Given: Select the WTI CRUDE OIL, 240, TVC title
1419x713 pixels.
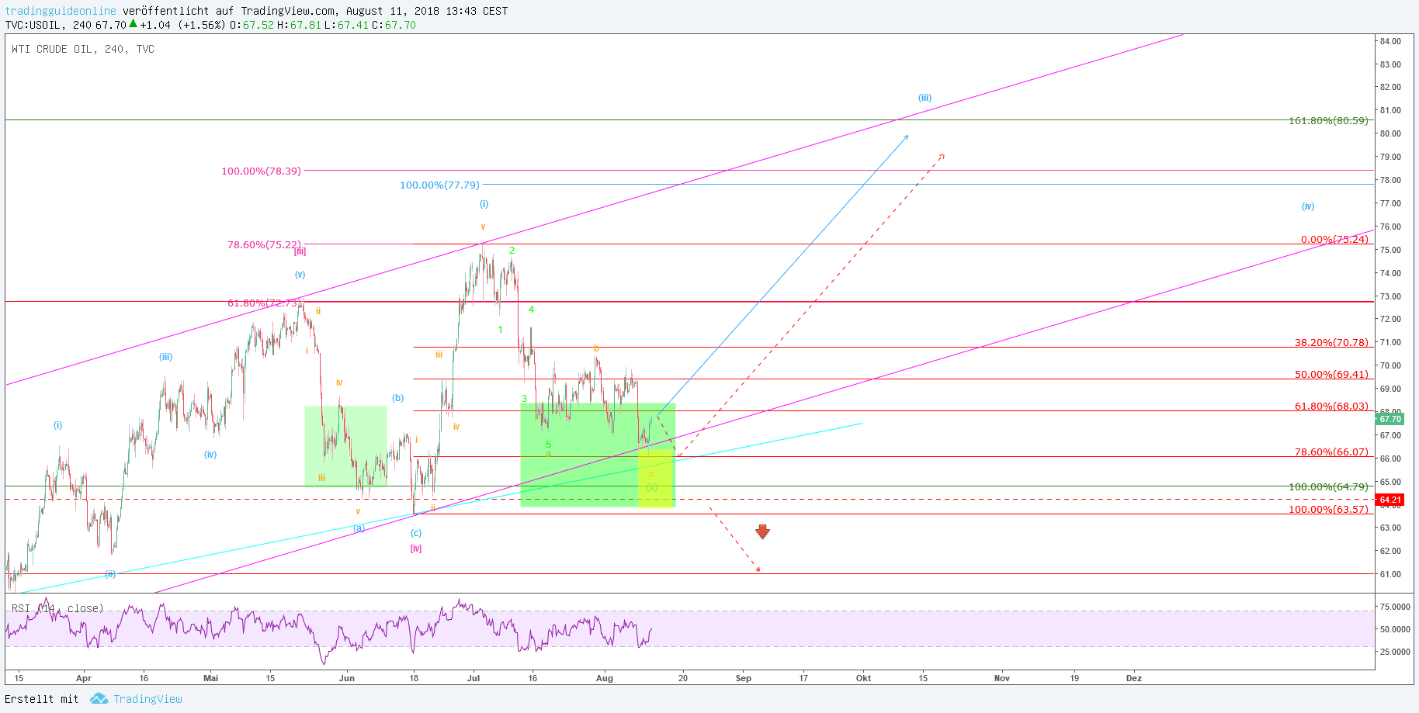Looking at the screenshot, I should (83, 49).
